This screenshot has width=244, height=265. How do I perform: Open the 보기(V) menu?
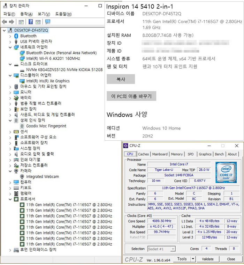44,14
